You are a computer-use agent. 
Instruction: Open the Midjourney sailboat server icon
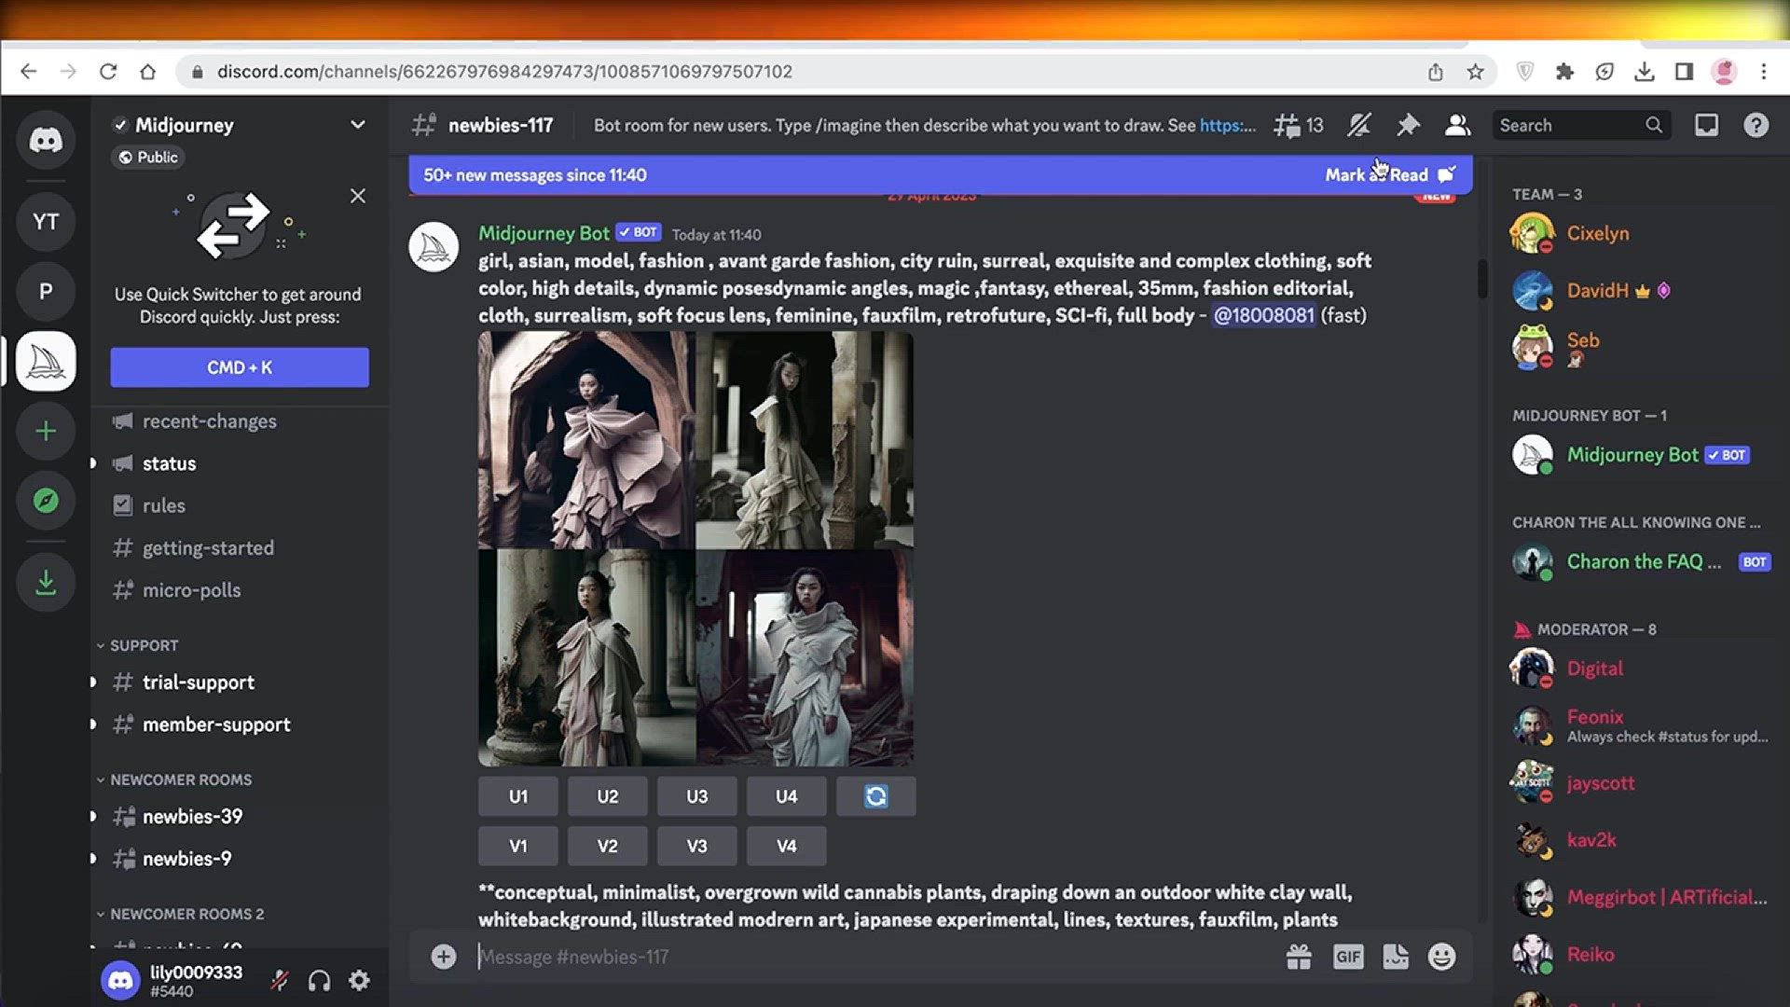(x=46, y=361)
